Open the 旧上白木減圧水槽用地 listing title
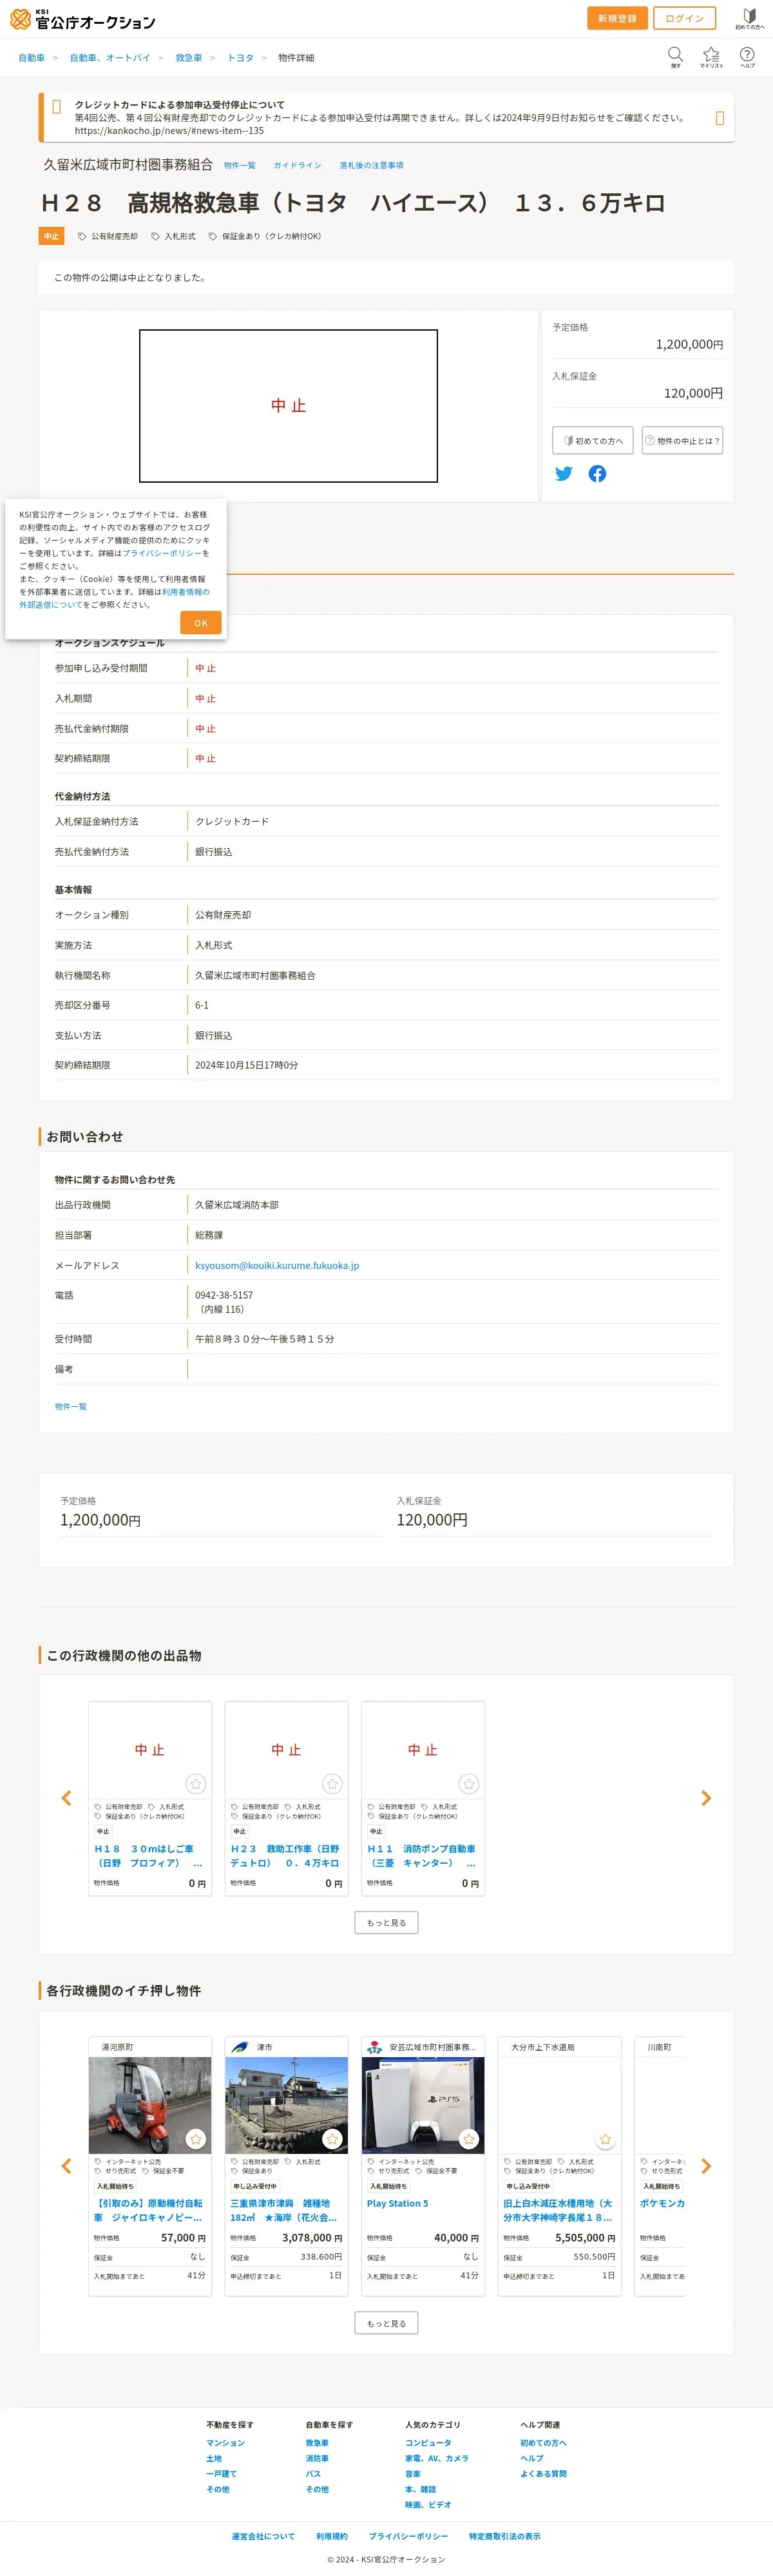The height and width of the screenshot is (2576, 773). 559,2211
